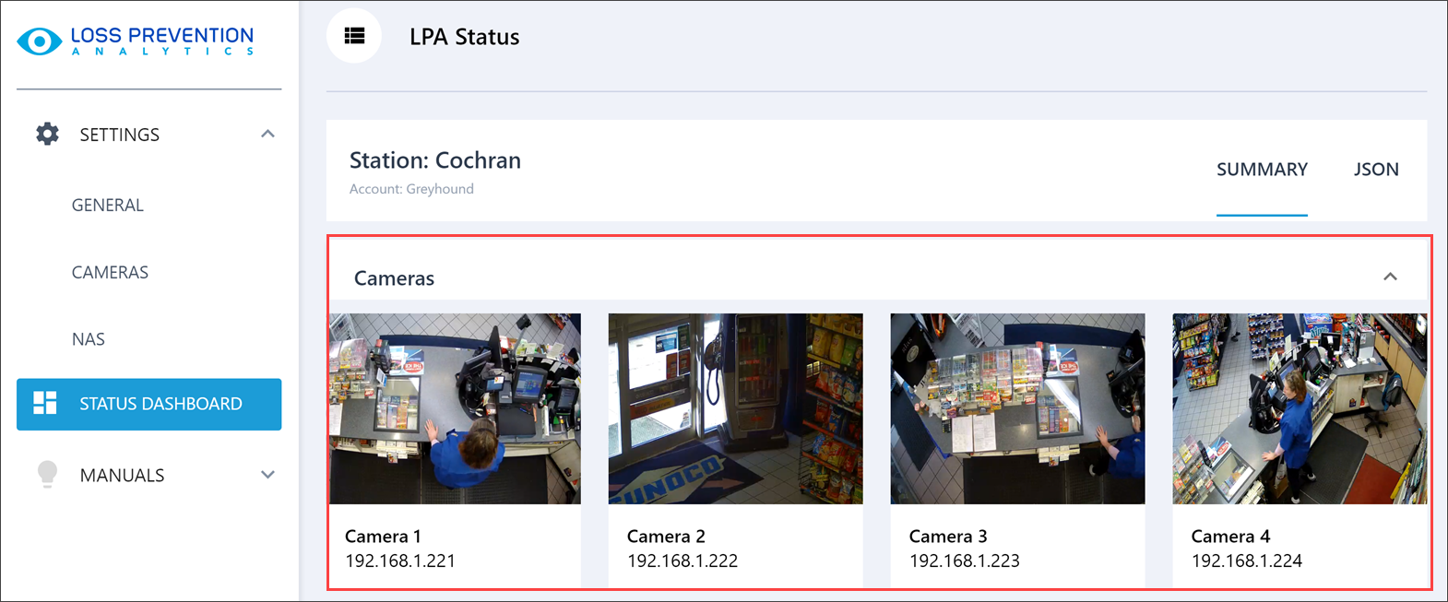View the Camera 3 counter thumbnail
The width and height of the screenshot is (1448, 602).
pos(1017,408)
